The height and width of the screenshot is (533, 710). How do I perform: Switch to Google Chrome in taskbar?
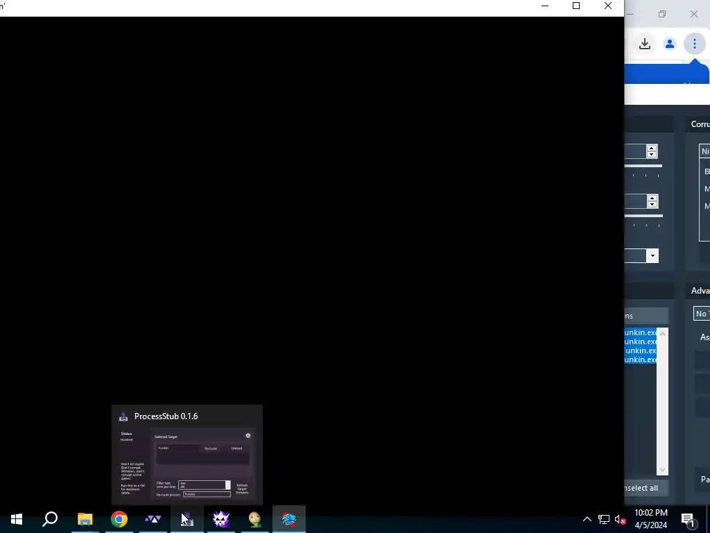119,519
